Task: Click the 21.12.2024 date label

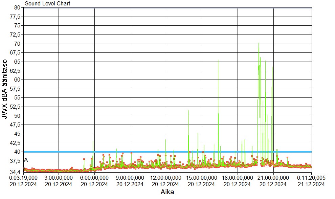Action: click(311, 184)
